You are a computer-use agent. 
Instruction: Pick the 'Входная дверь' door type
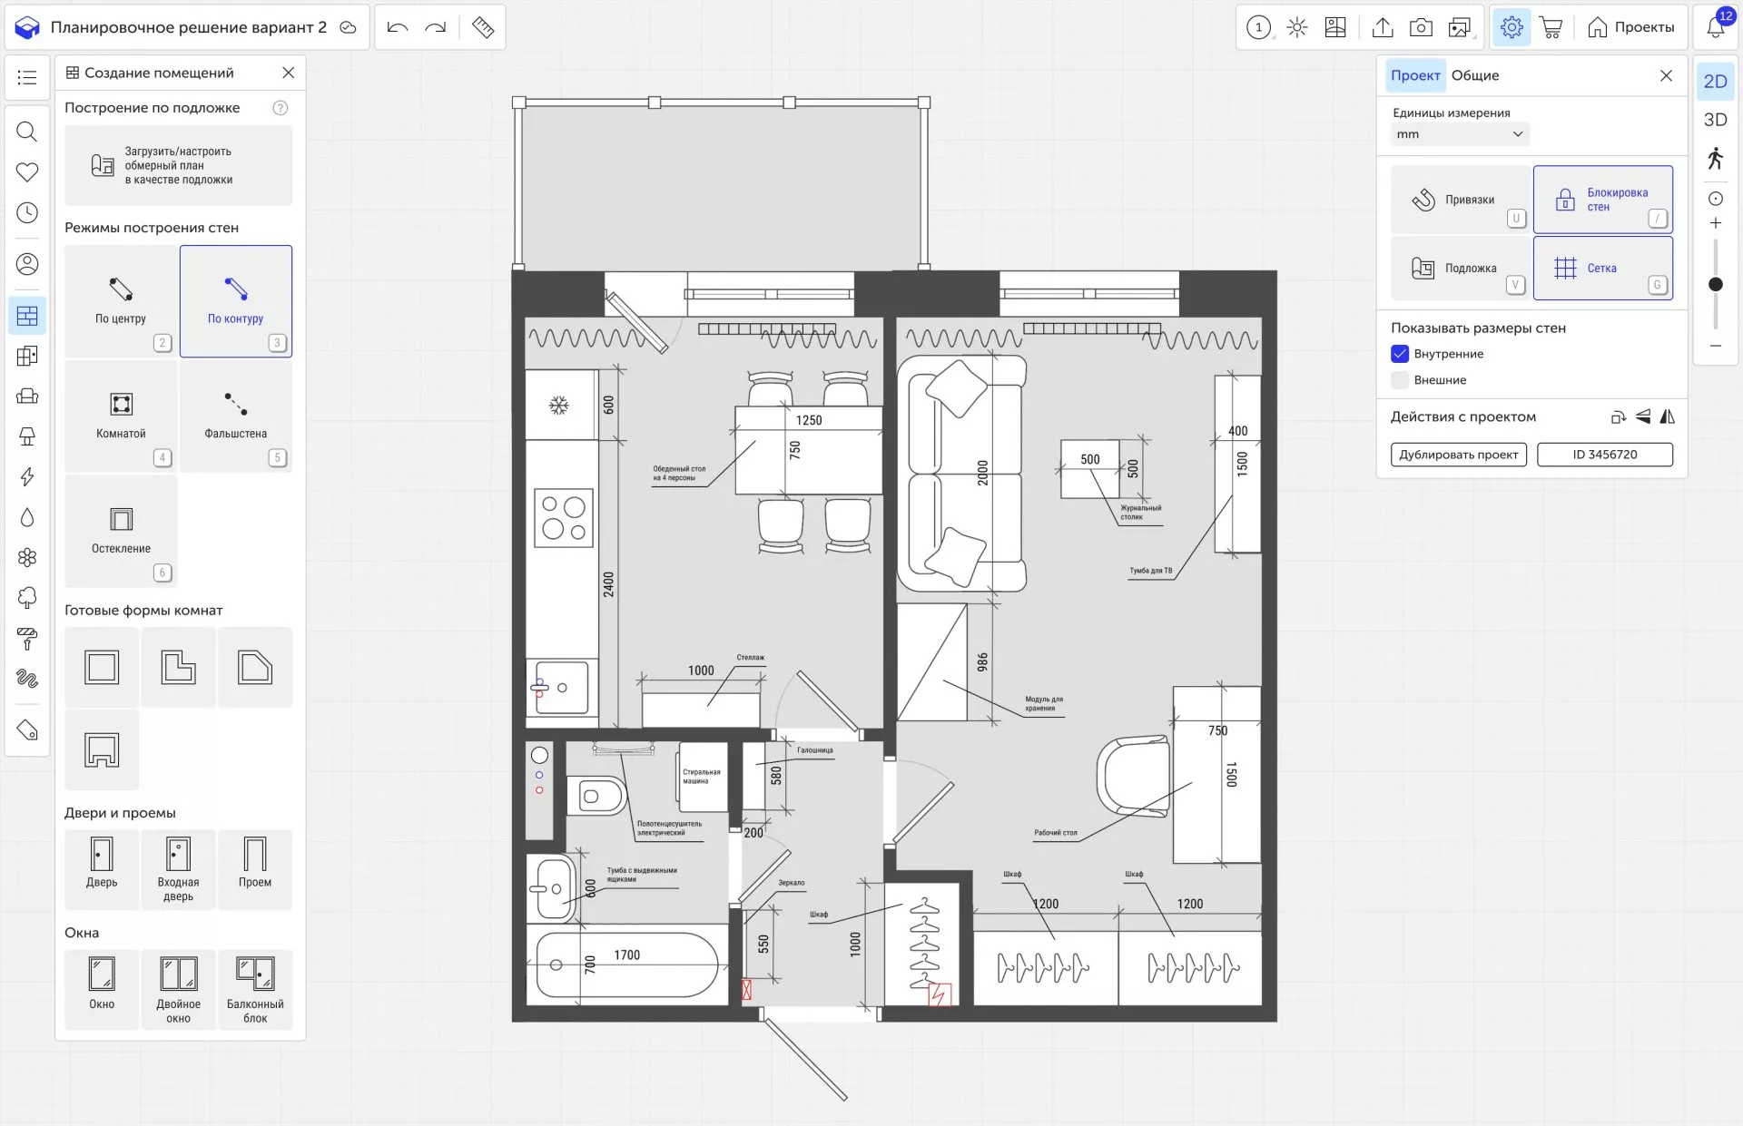pyautogui.click(x=178, y=869)
